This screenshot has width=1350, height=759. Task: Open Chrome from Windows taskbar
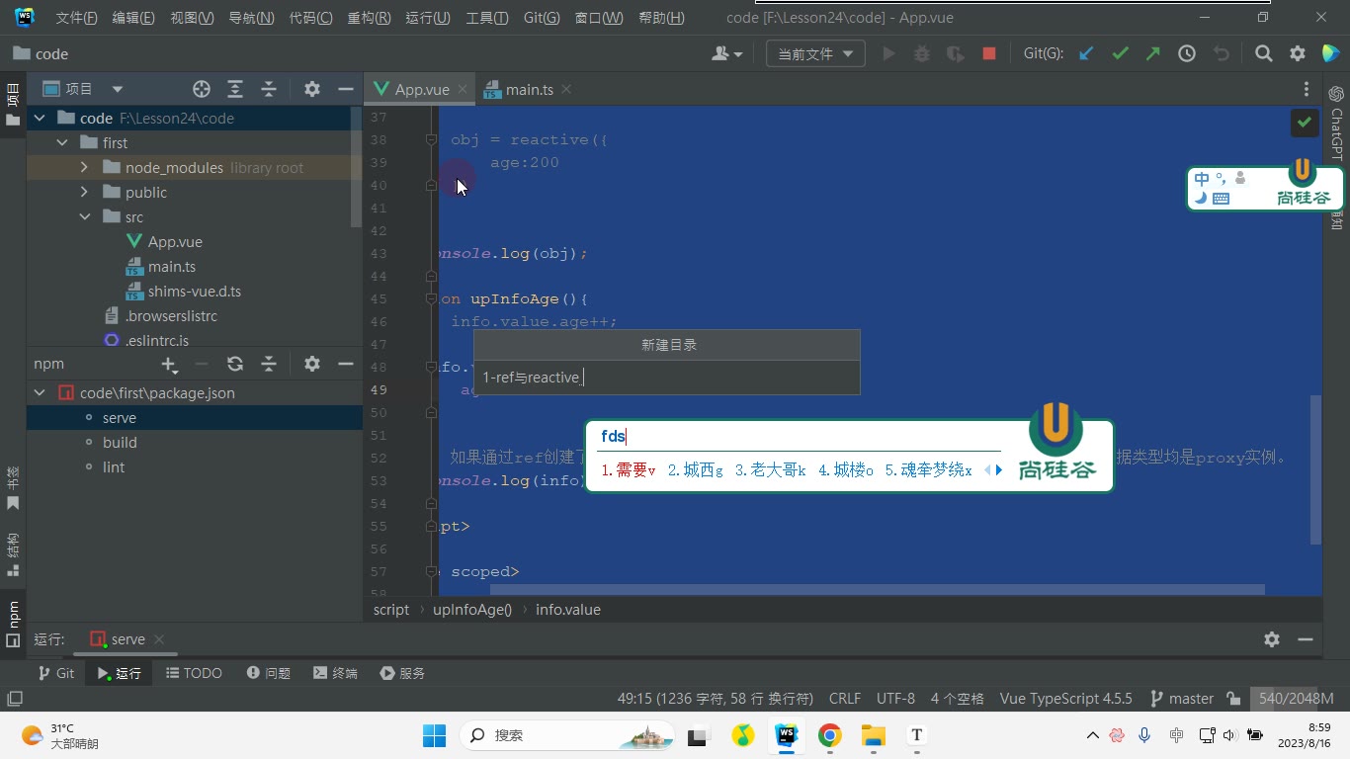[829, 735]
